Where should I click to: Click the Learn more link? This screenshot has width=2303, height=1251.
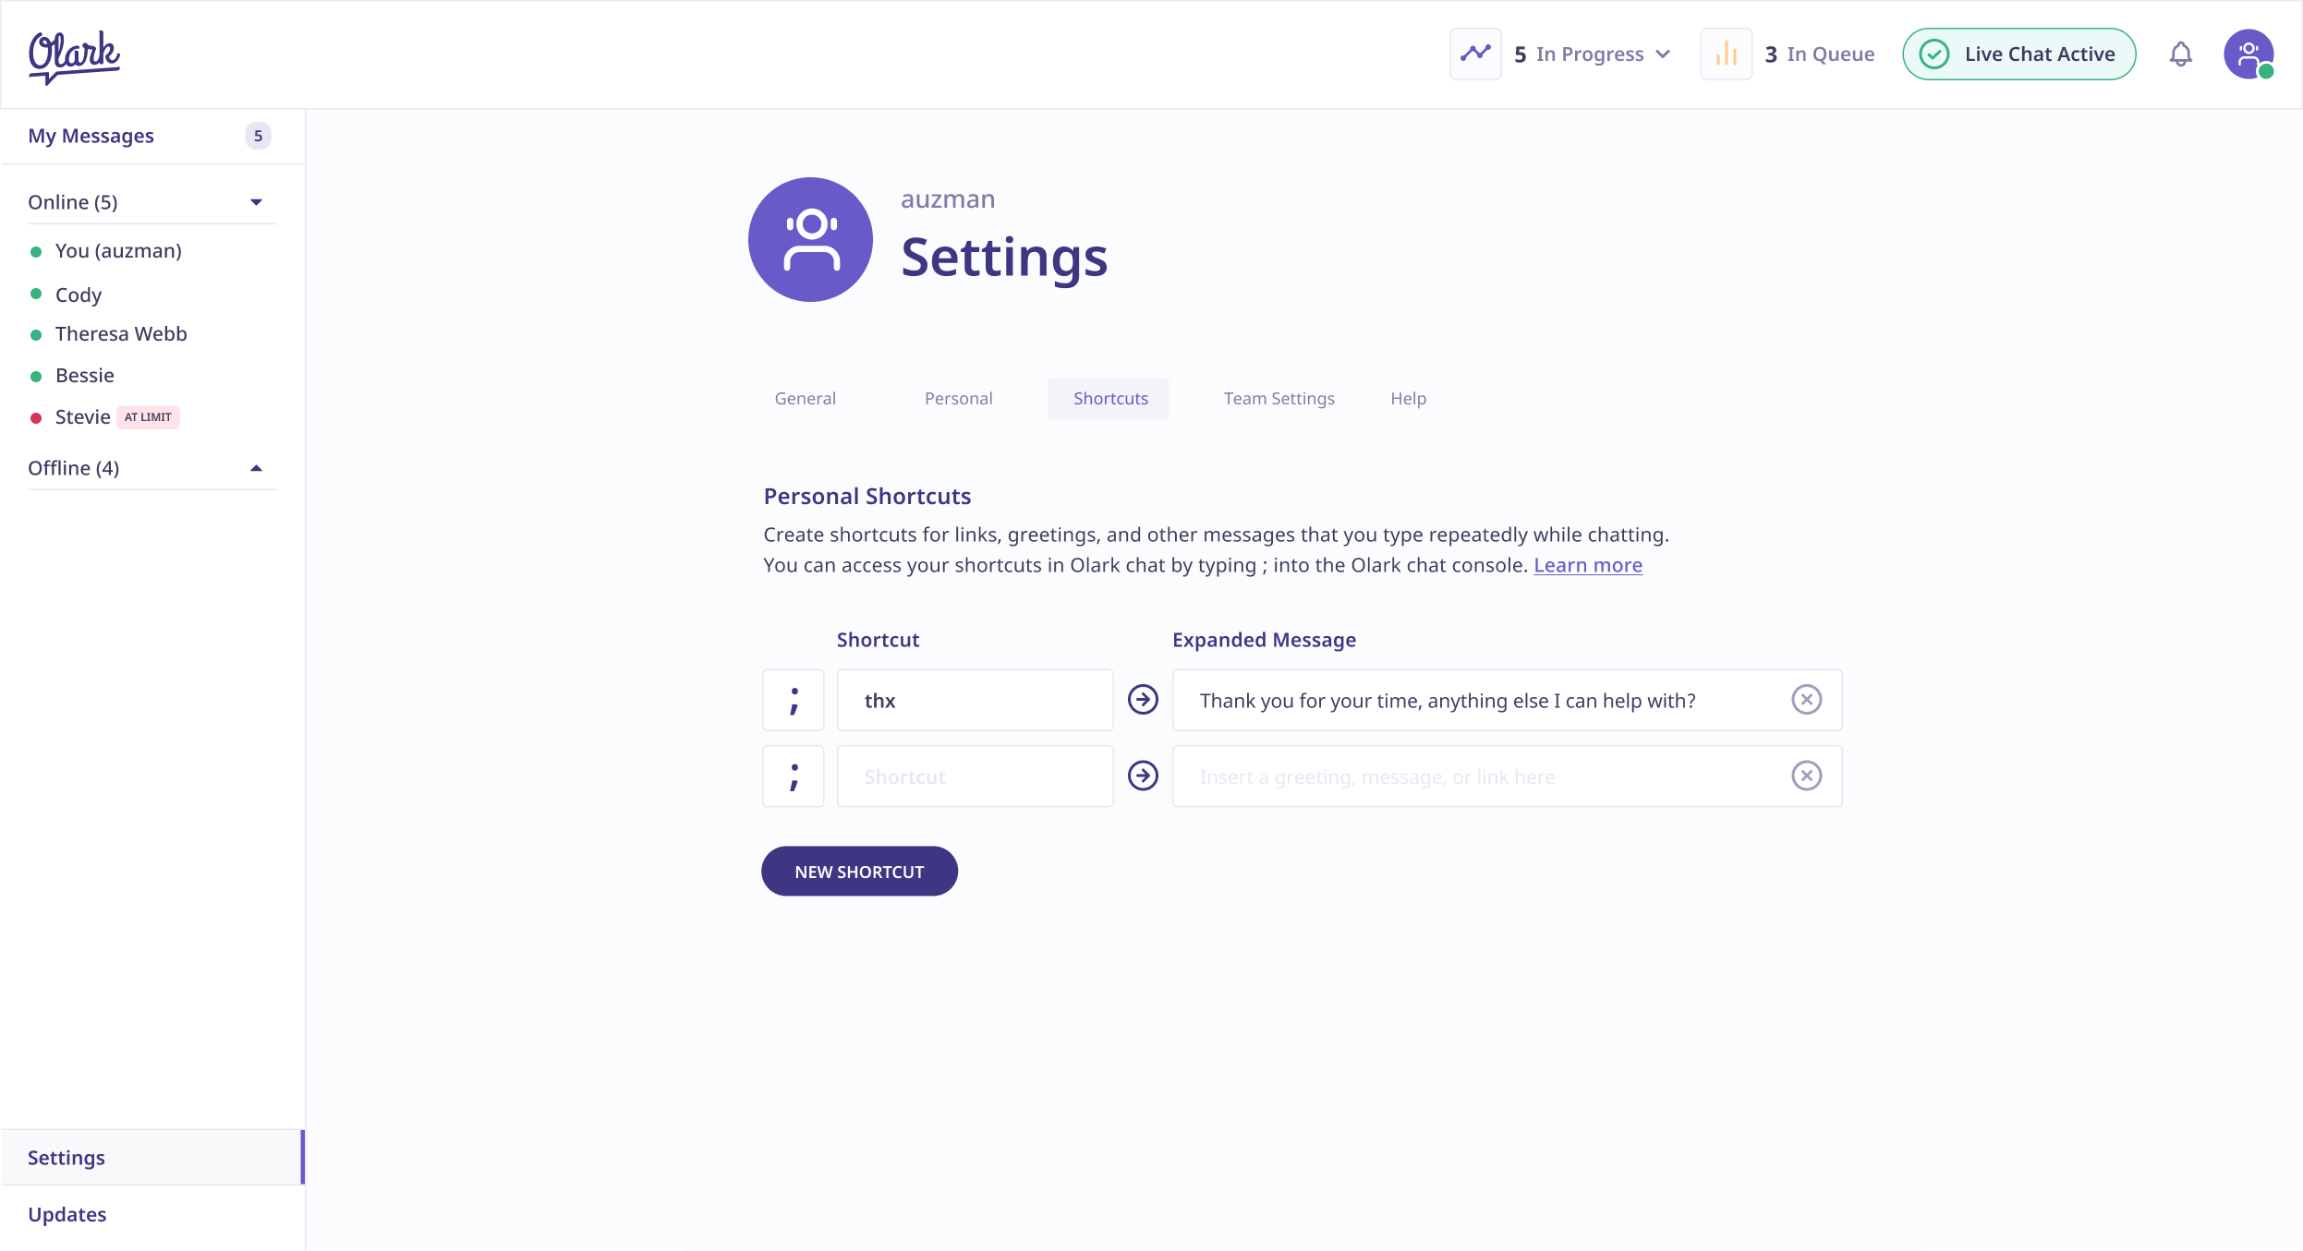(x=1588, y=564)
